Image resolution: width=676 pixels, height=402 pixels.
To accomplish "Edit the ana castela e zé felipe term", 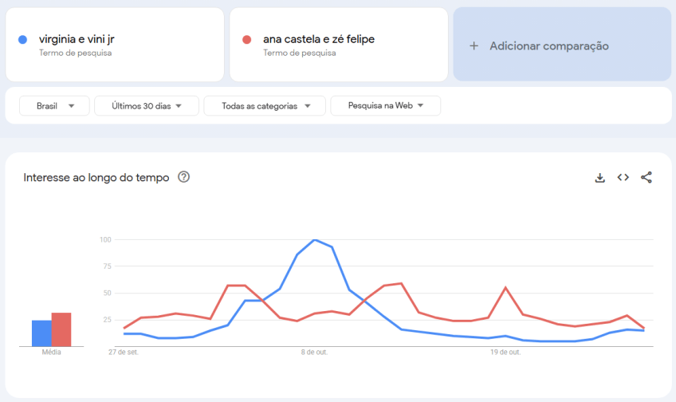I will [x=319, y=39].
